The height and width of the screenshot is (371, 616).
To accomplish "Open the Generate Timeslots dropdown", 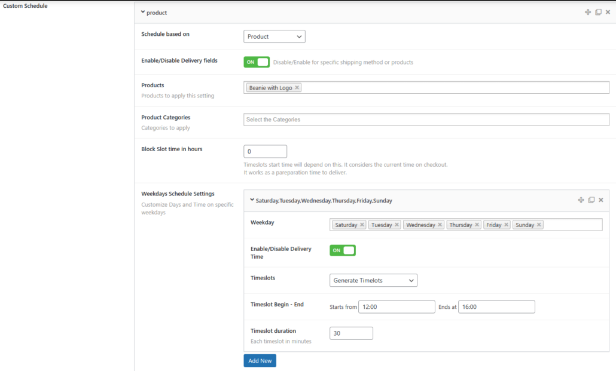I will [x=373, y=280].
